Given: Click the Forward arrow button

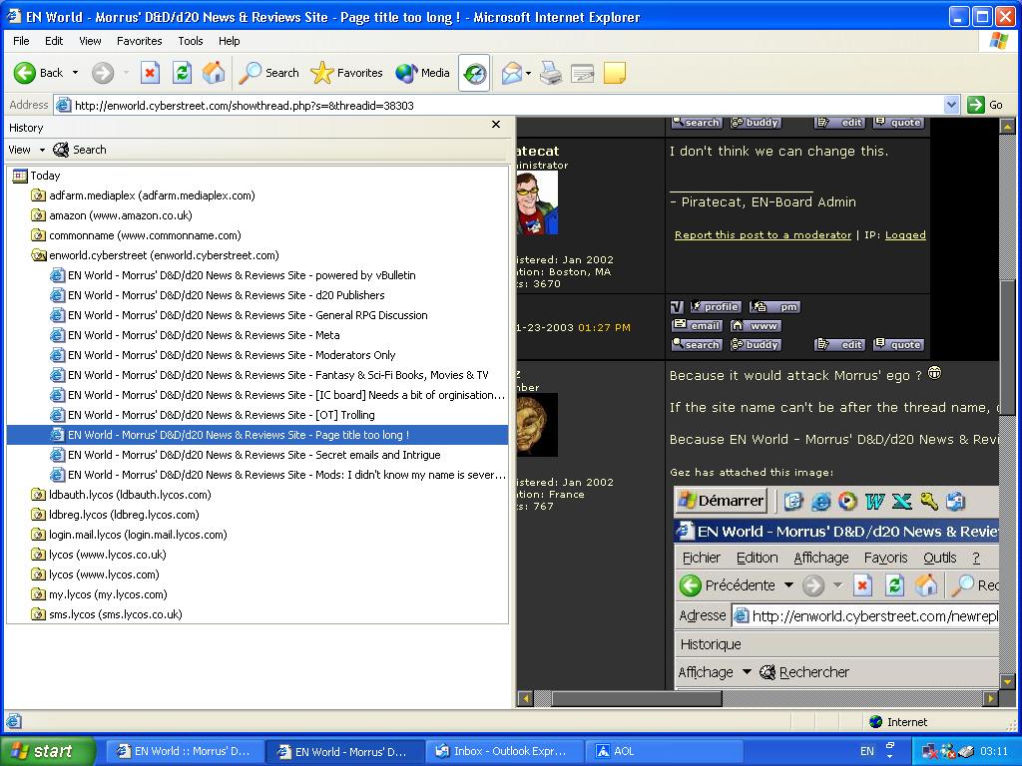Looking at the screenshot, I should [103, 73].
